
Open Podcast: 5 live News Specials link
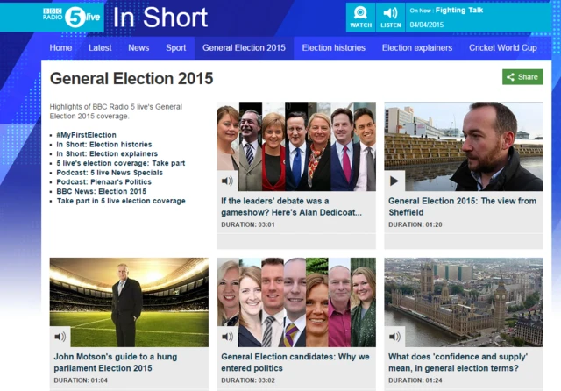pos(110,173)
